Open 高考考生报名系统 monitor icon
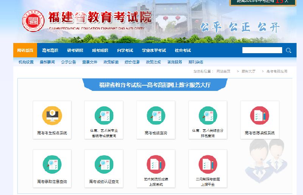The width and height of the screenshot is (303, 195). click(x=52, y=115)
